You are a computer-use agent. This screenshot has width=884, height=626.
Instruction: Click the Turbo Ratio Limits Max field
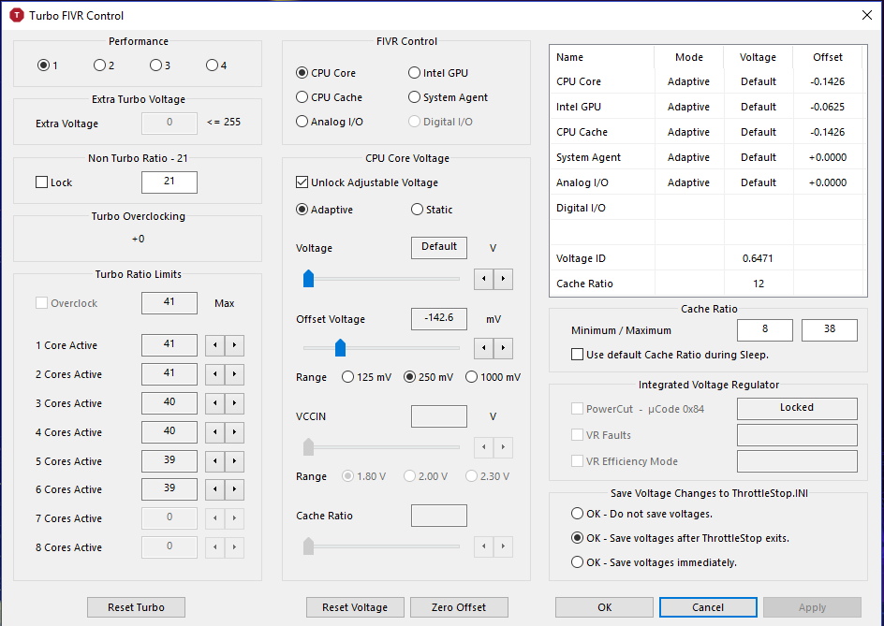(x=169, y=303)
